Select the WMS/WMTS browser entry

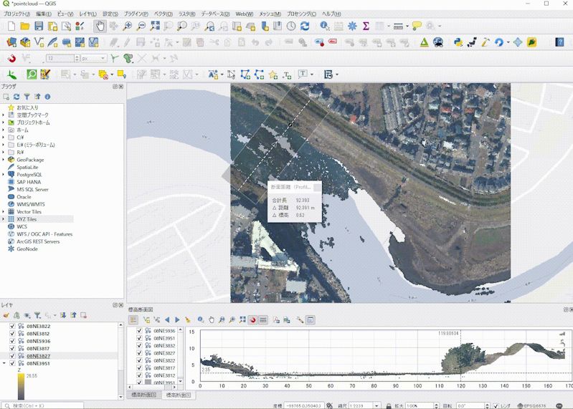point(31,204)
